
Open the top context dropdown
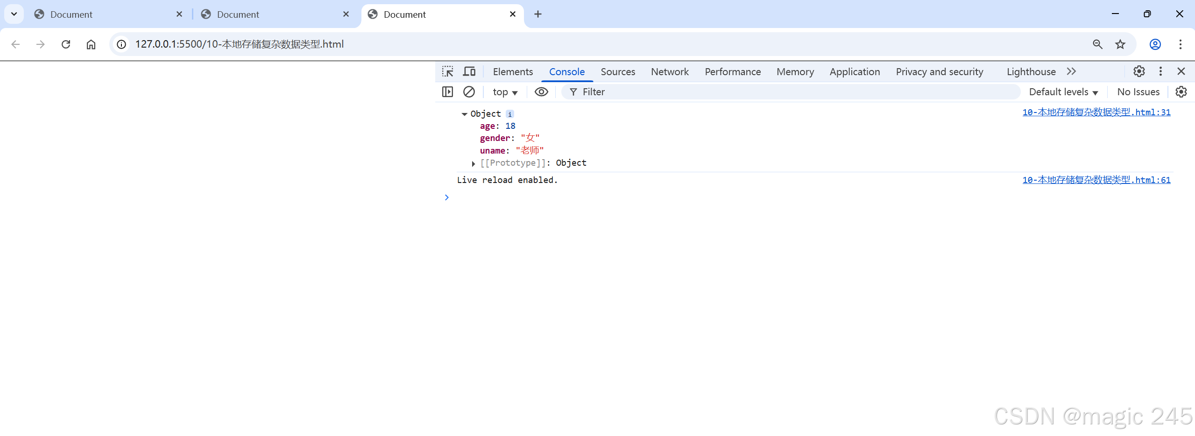(505, 92)
